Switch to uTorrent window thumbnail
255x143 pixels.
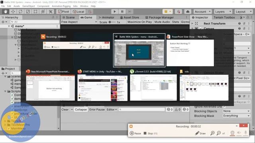(x=153, y=88)
